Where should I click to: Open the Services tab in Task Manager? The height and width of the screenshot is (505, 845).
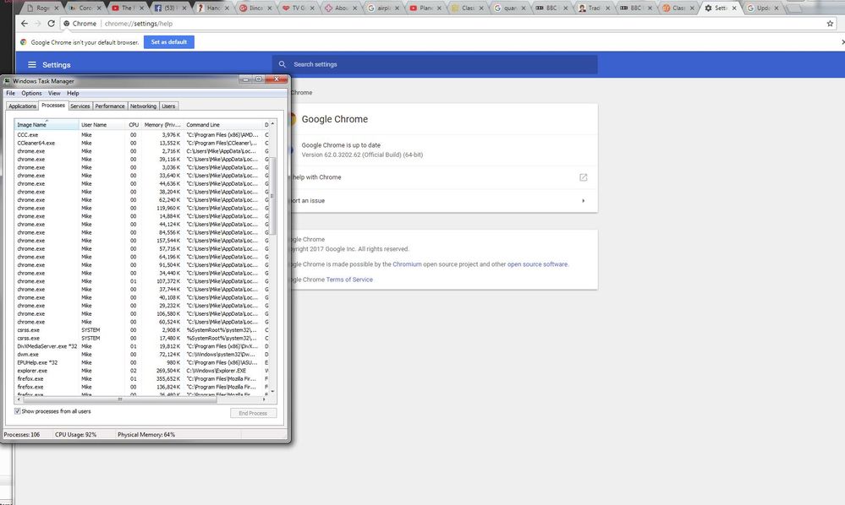tap(80, 106)
